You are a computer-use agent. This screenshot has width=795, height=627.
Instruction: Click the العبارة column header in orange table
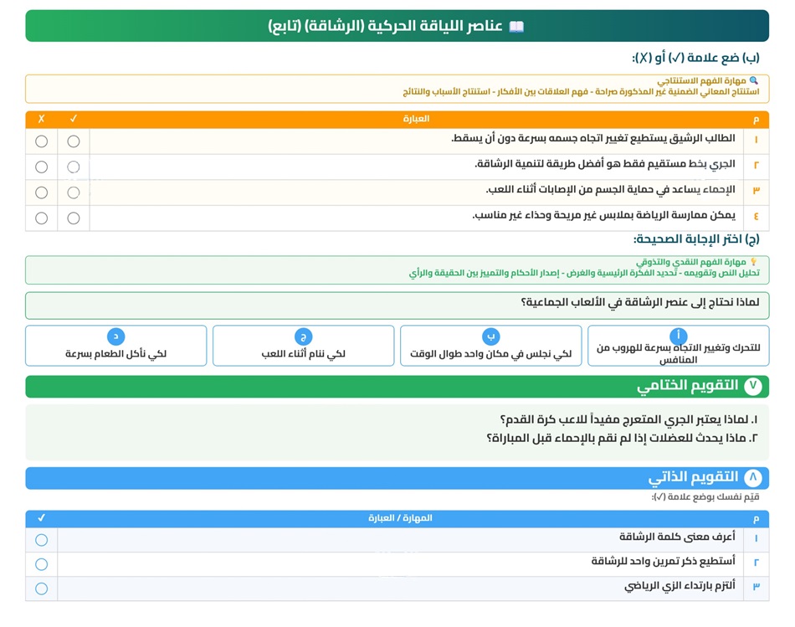(x=416, y=119)
